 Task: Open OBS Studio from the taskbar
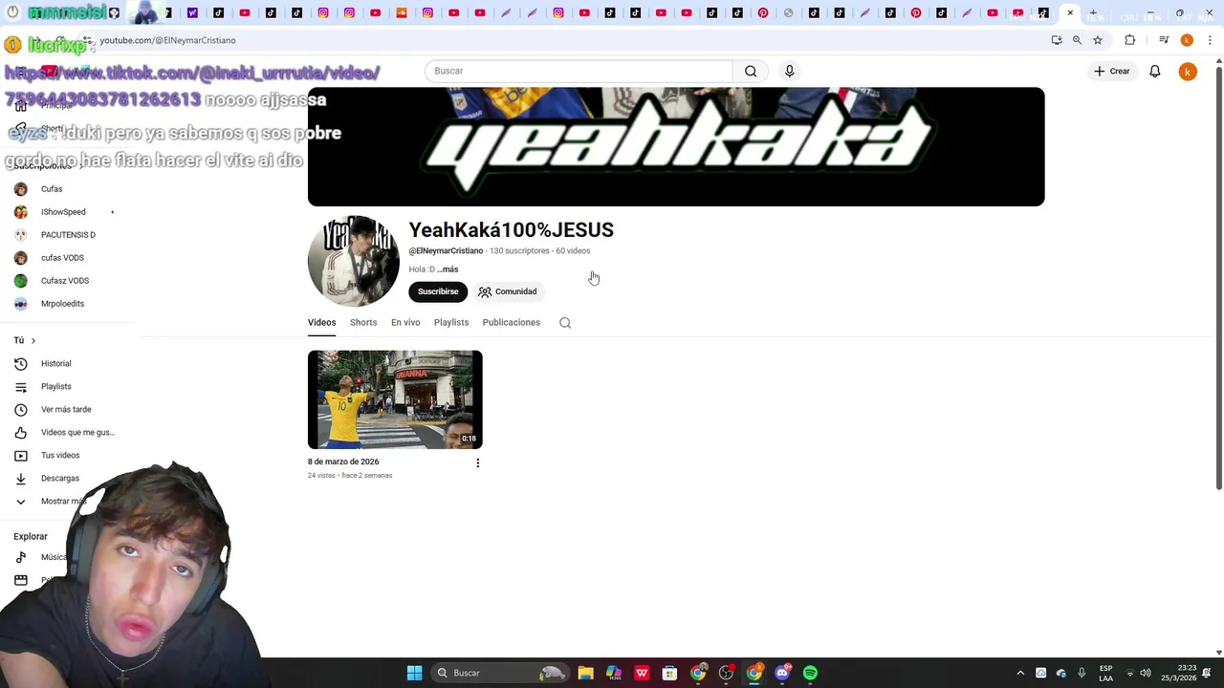(726, 673)
